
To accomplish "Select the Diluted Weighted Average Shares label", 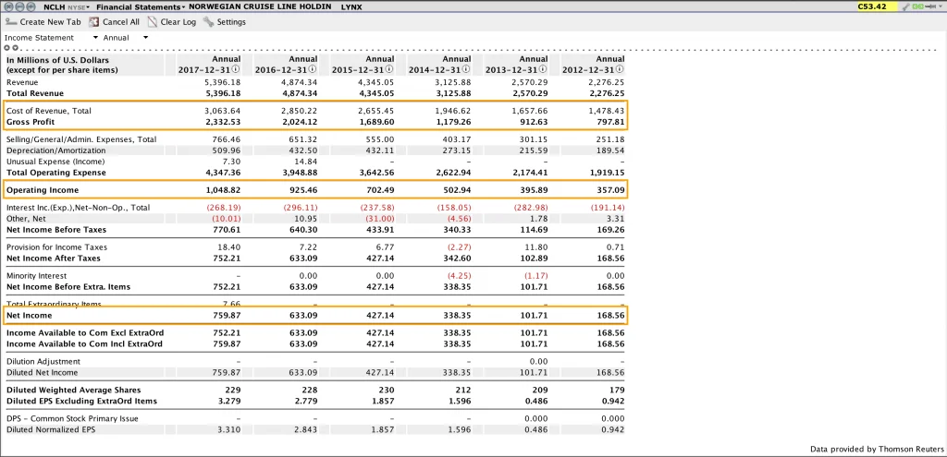I will (72, 391).
